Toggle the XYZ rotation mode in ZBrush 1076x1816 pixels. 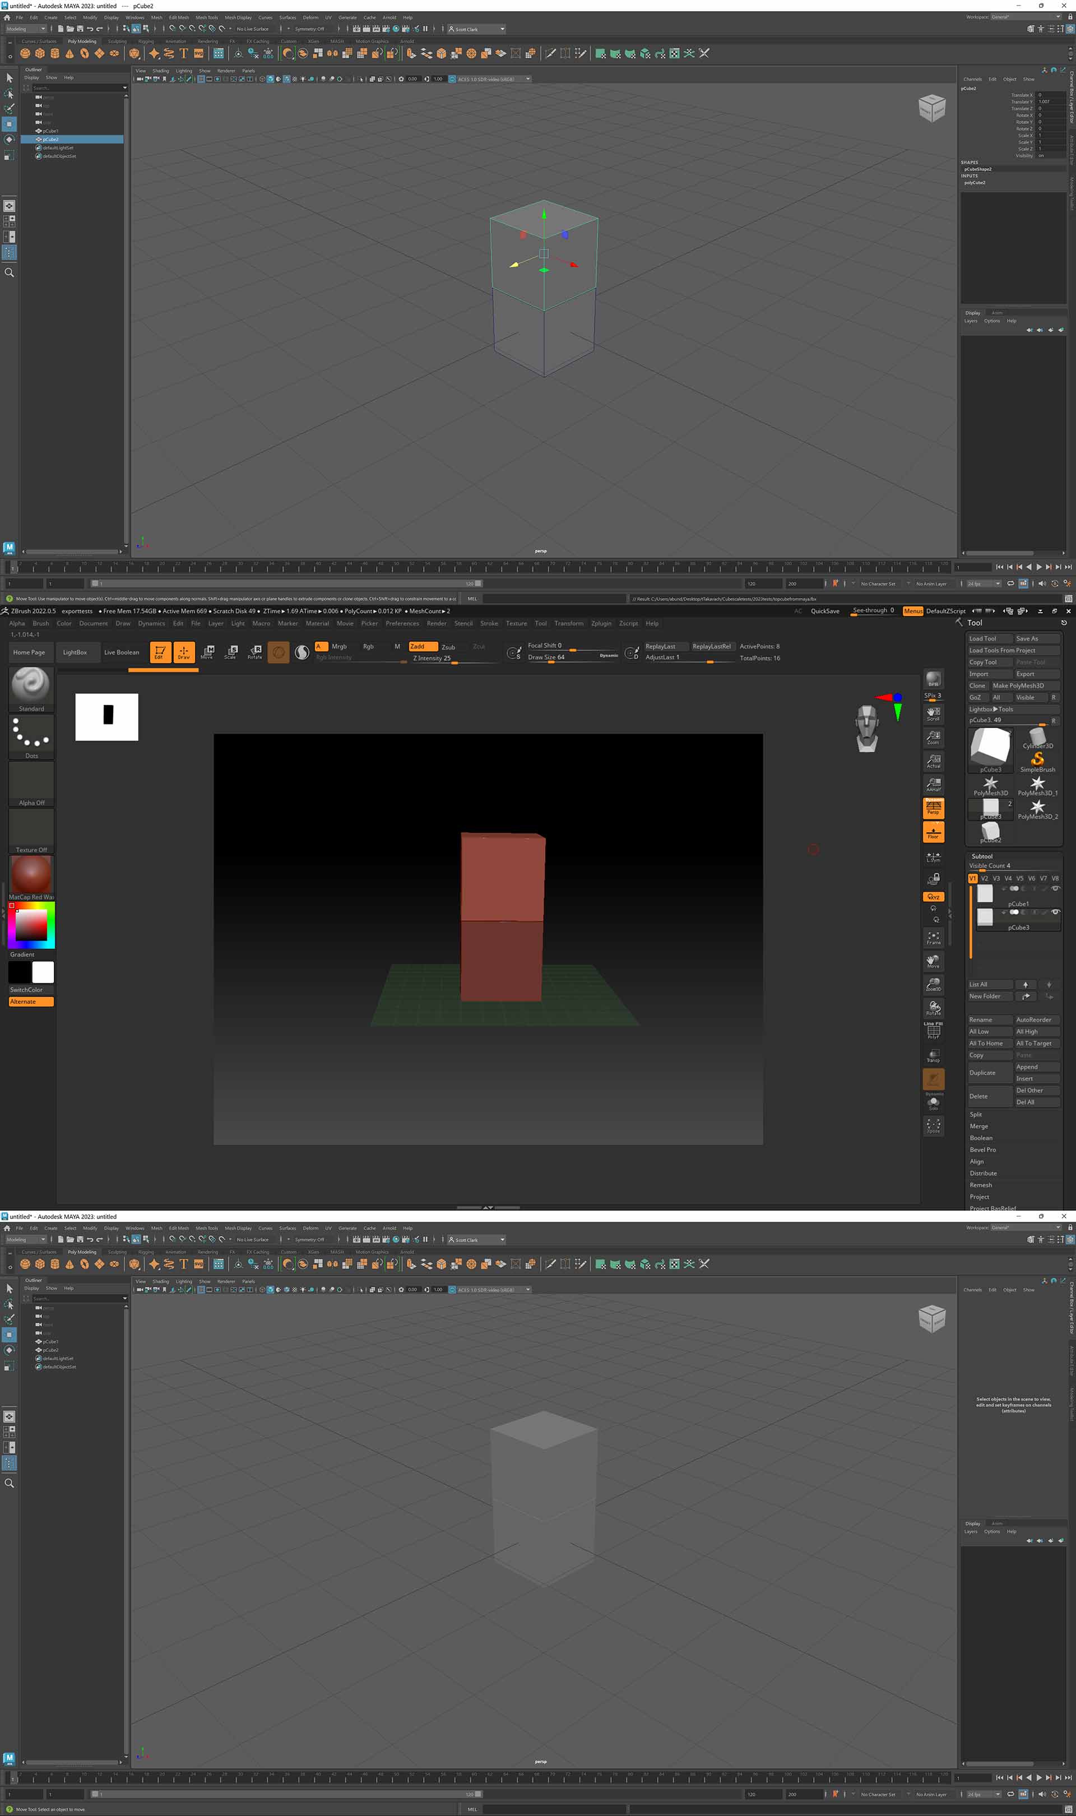click(933, 897)
